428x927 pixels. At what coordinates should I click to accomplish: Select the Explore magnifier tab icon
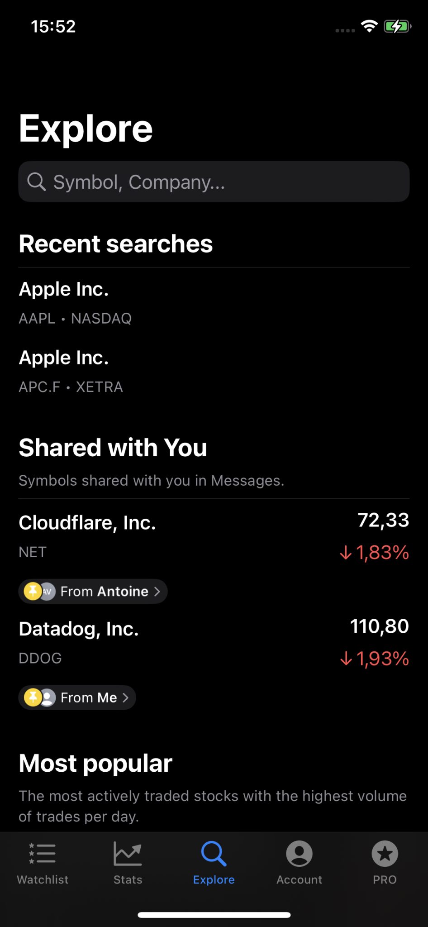214,853
